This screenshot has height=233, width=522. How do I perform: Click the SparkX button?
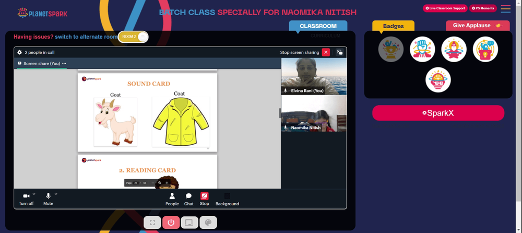pyautogui.click(x=438, y=113)
